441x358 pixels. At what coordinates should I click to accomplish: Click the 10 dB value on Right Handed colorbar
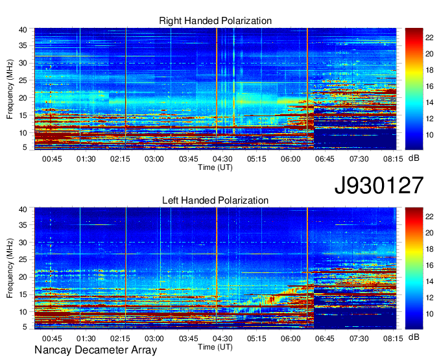[429, 136]
